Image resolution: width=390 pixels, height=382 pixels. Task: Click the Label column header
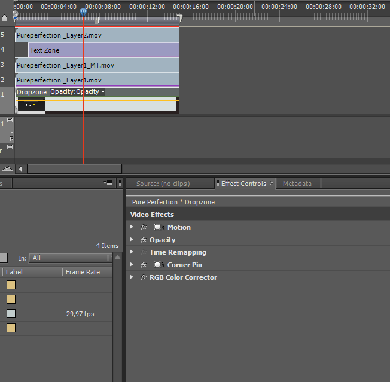(x=14, y=272)
